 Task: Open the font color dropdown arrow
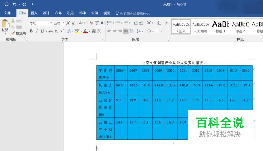(x=89, y=31)
